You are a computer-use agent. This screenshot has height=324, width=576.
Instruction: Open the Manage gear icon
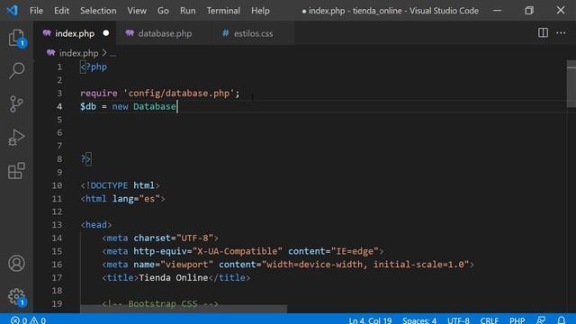(x=16, y=296)
